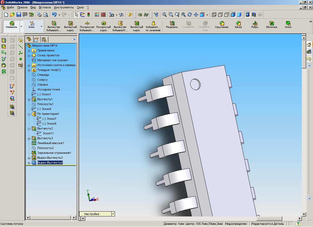Click the Rebuild traffic light icon
Viewport: 313px width, 227px height.
pyautogui.click(x=89, y=15)
